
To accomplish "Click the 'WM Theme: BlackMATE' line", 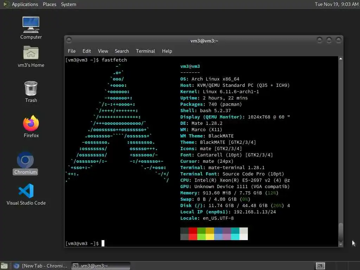I will pyautogui.click(x=207, y=136).
